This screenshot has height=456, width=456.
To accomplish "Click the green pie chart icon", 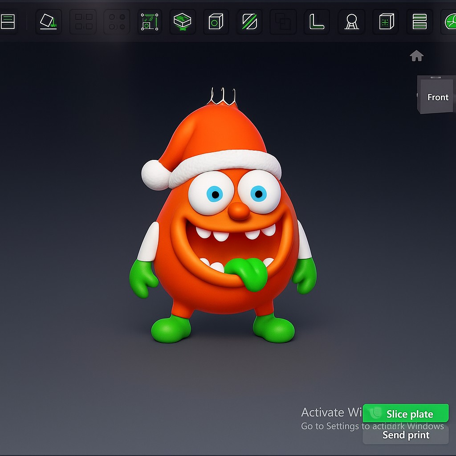I will click(x=450, y=21).
